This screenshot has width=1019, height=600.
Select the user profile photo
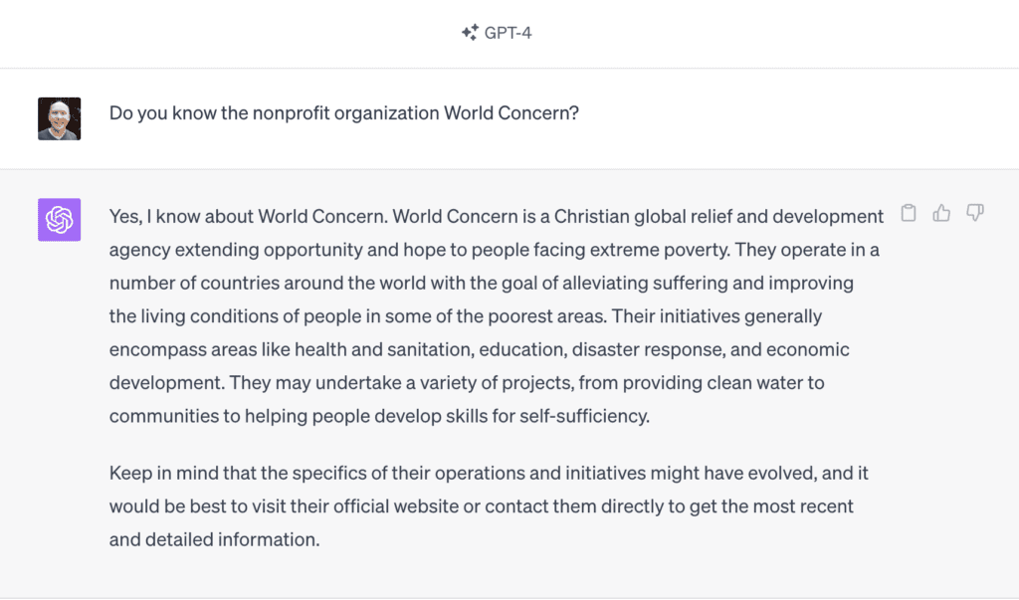click(59, 119)
